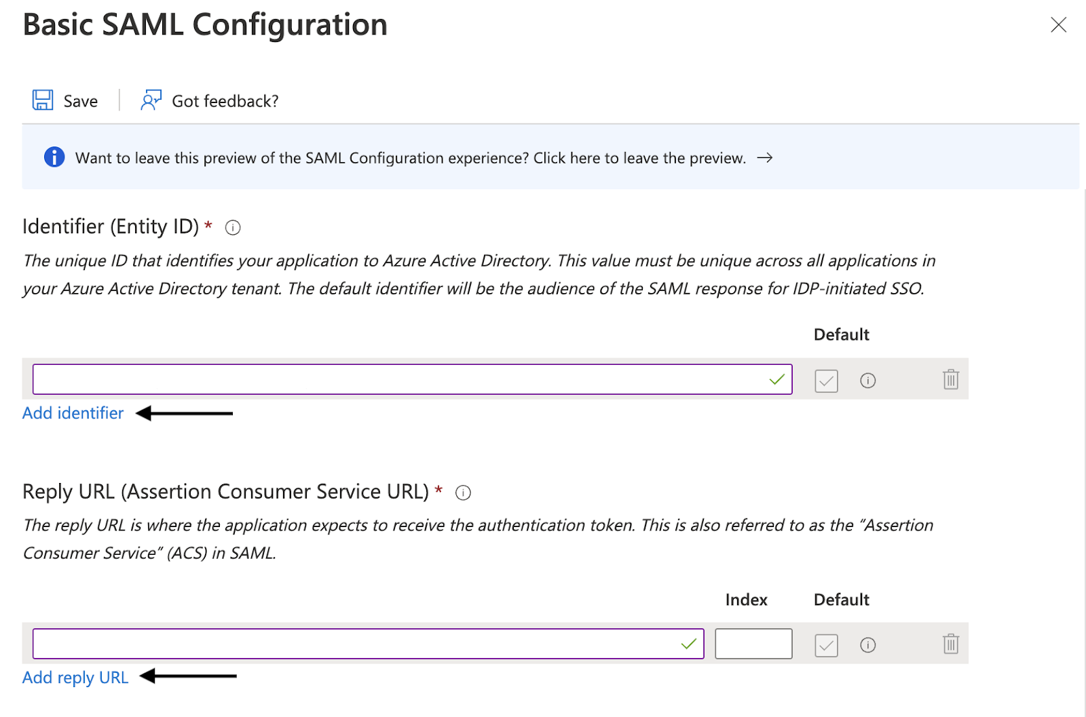Click the leave the preview banner text
The image size is (1086, 717).
[x=410, y=158]
